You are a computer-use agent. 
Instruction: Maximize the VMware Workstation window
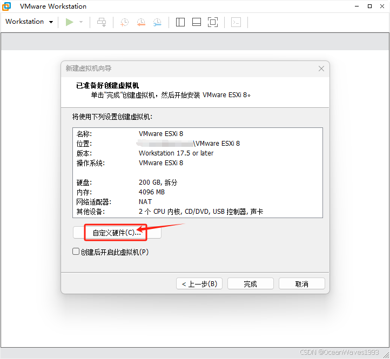pos(369,6)
